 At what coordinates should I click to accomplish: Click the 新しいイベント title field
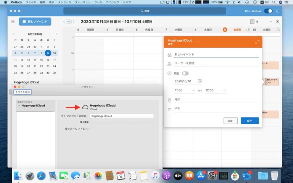[x=216, y=55]
